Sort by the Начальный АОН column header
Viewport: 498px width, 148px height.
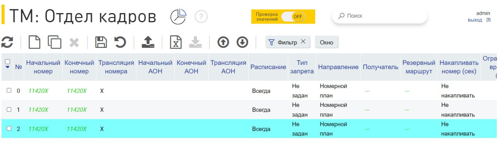point(155,67)
